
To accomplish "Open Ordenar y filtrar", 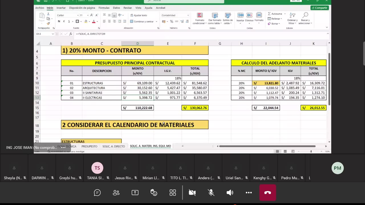I will click(292, 19).
